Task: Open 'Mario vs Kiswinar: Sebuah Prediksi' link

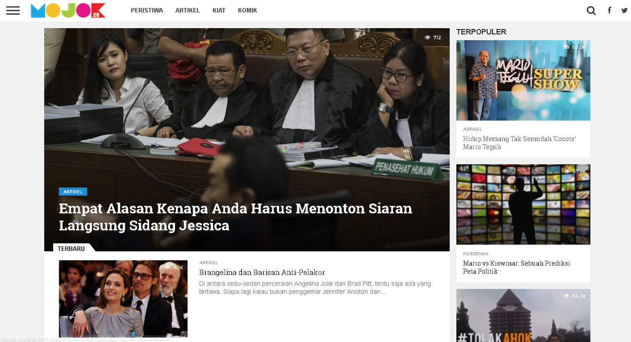Action: tap(516, 268)
